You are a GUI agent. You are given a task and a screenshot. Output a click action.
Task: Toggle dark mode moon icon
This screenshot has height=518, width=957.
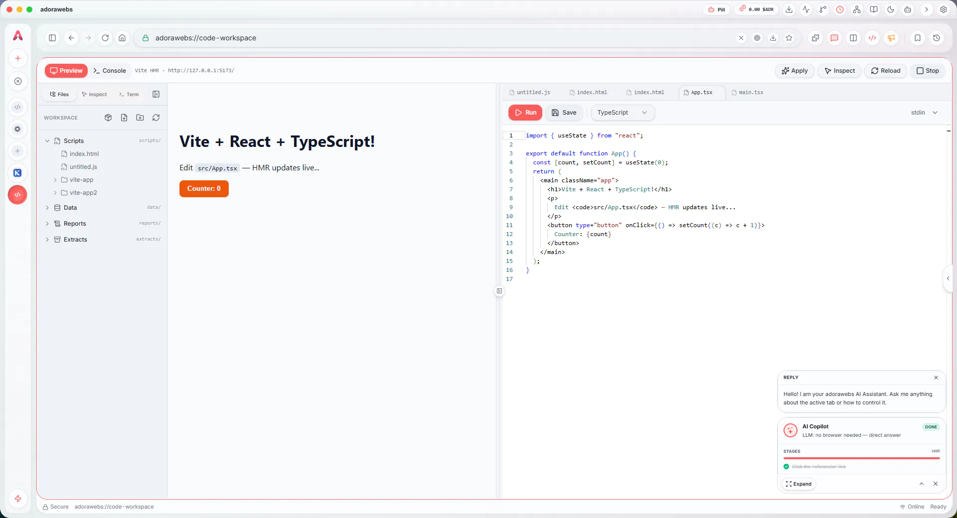pyautogui.click(x=891, y=9)
